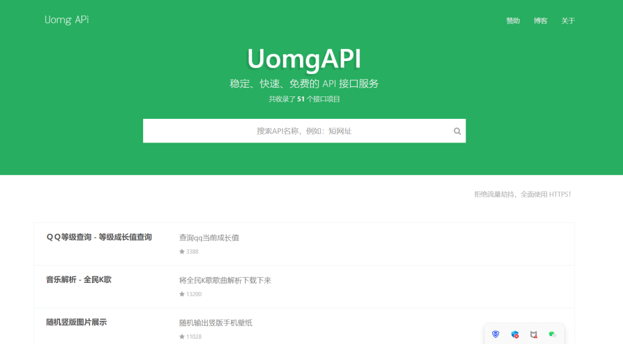Open McAfee tray icon
623x344 pixels.
[x=534, y=334]
